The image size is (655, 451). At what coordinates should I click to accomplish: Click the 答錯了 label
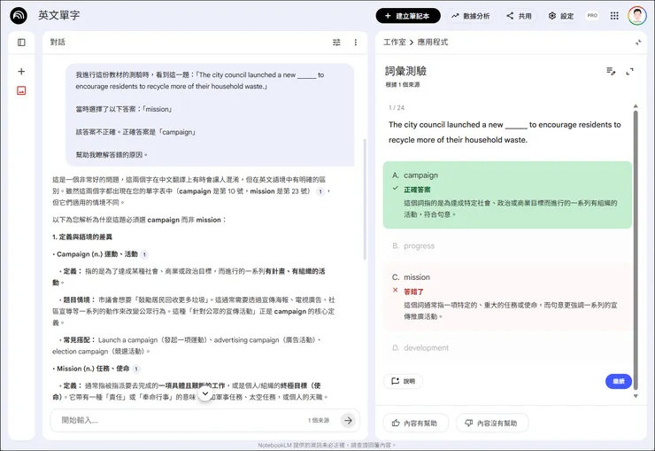click(413, 292)
